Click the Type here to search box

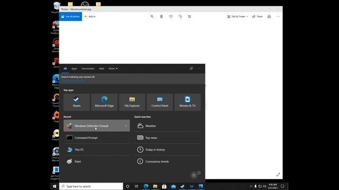(91, 186)
